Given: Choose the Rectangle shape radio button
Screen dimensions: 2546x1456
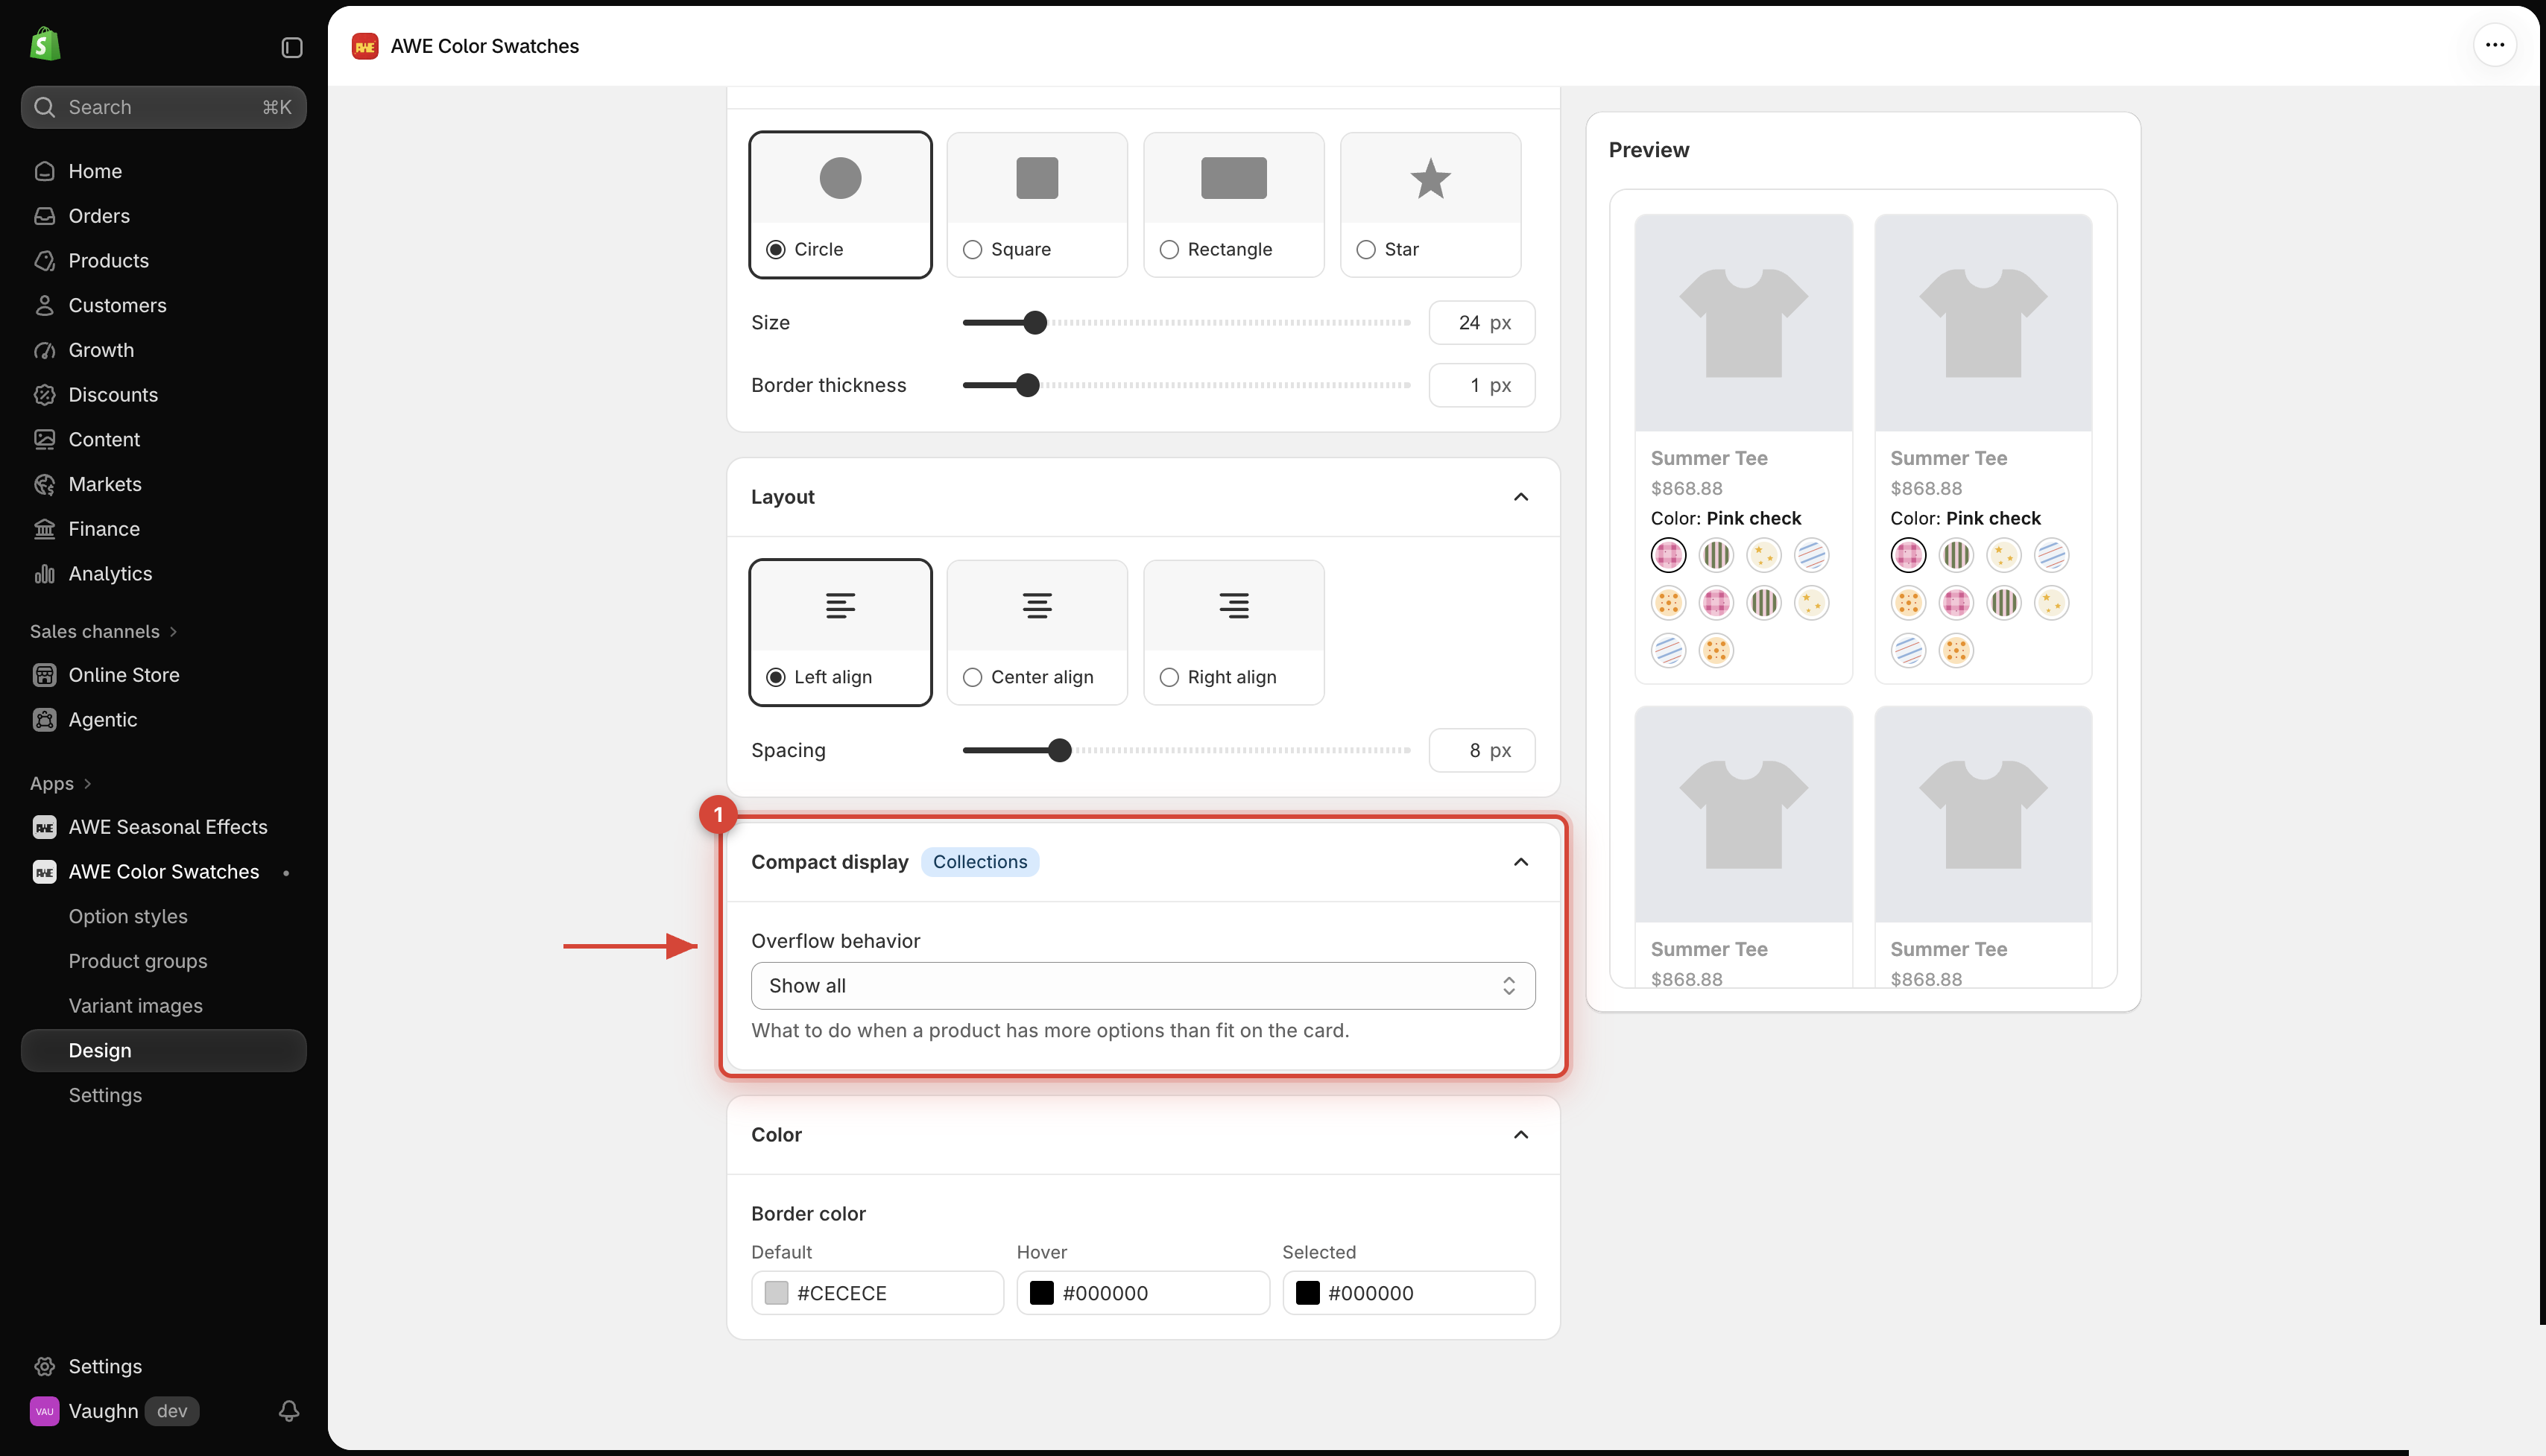Looking at the screenshot, I should 1169,249.
